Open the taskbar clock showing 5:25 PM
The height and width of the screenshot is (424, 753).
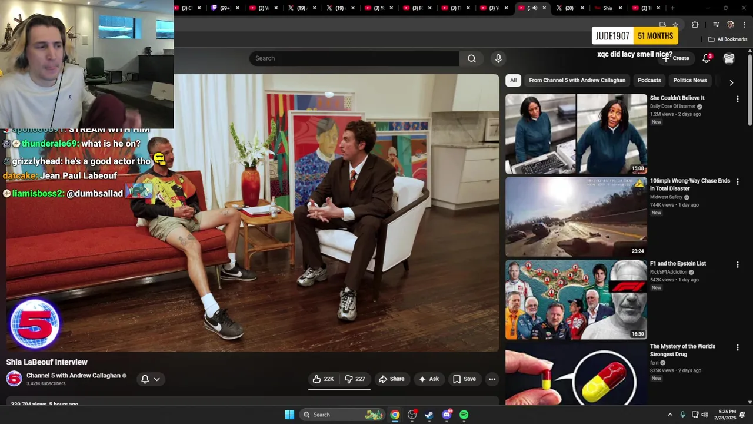[x=727, y=415]
